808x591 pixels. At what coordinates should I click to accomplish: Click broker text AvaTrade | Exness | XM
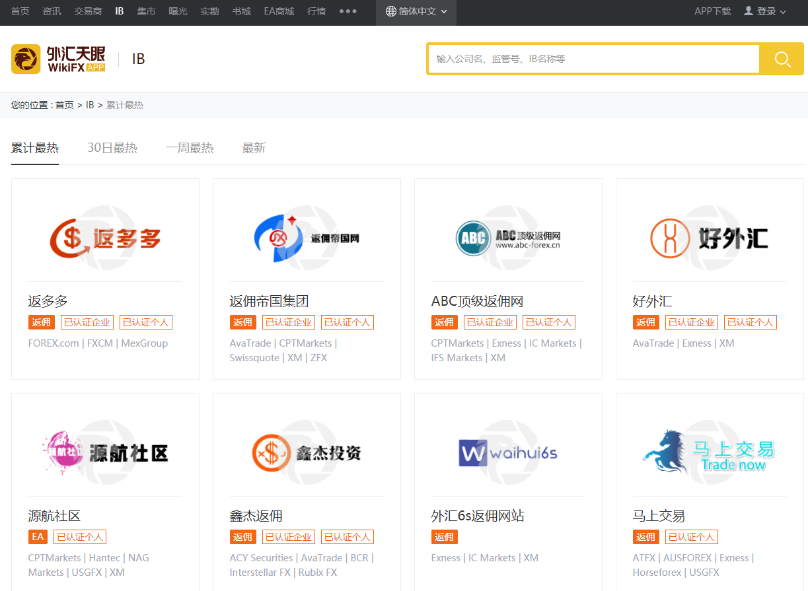point(683,343)
